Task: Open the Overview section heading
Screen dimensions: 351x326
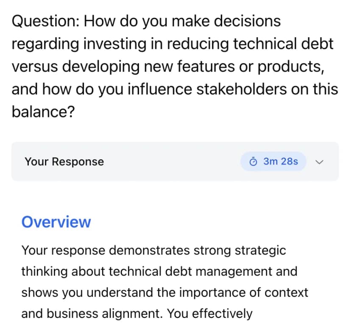Action: (x=56, y=222)
